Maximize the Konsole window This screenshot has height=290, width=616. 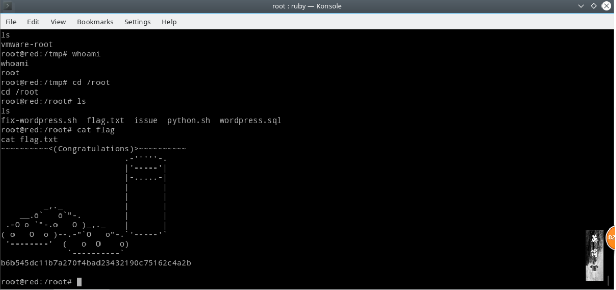(x=594, y=6)
